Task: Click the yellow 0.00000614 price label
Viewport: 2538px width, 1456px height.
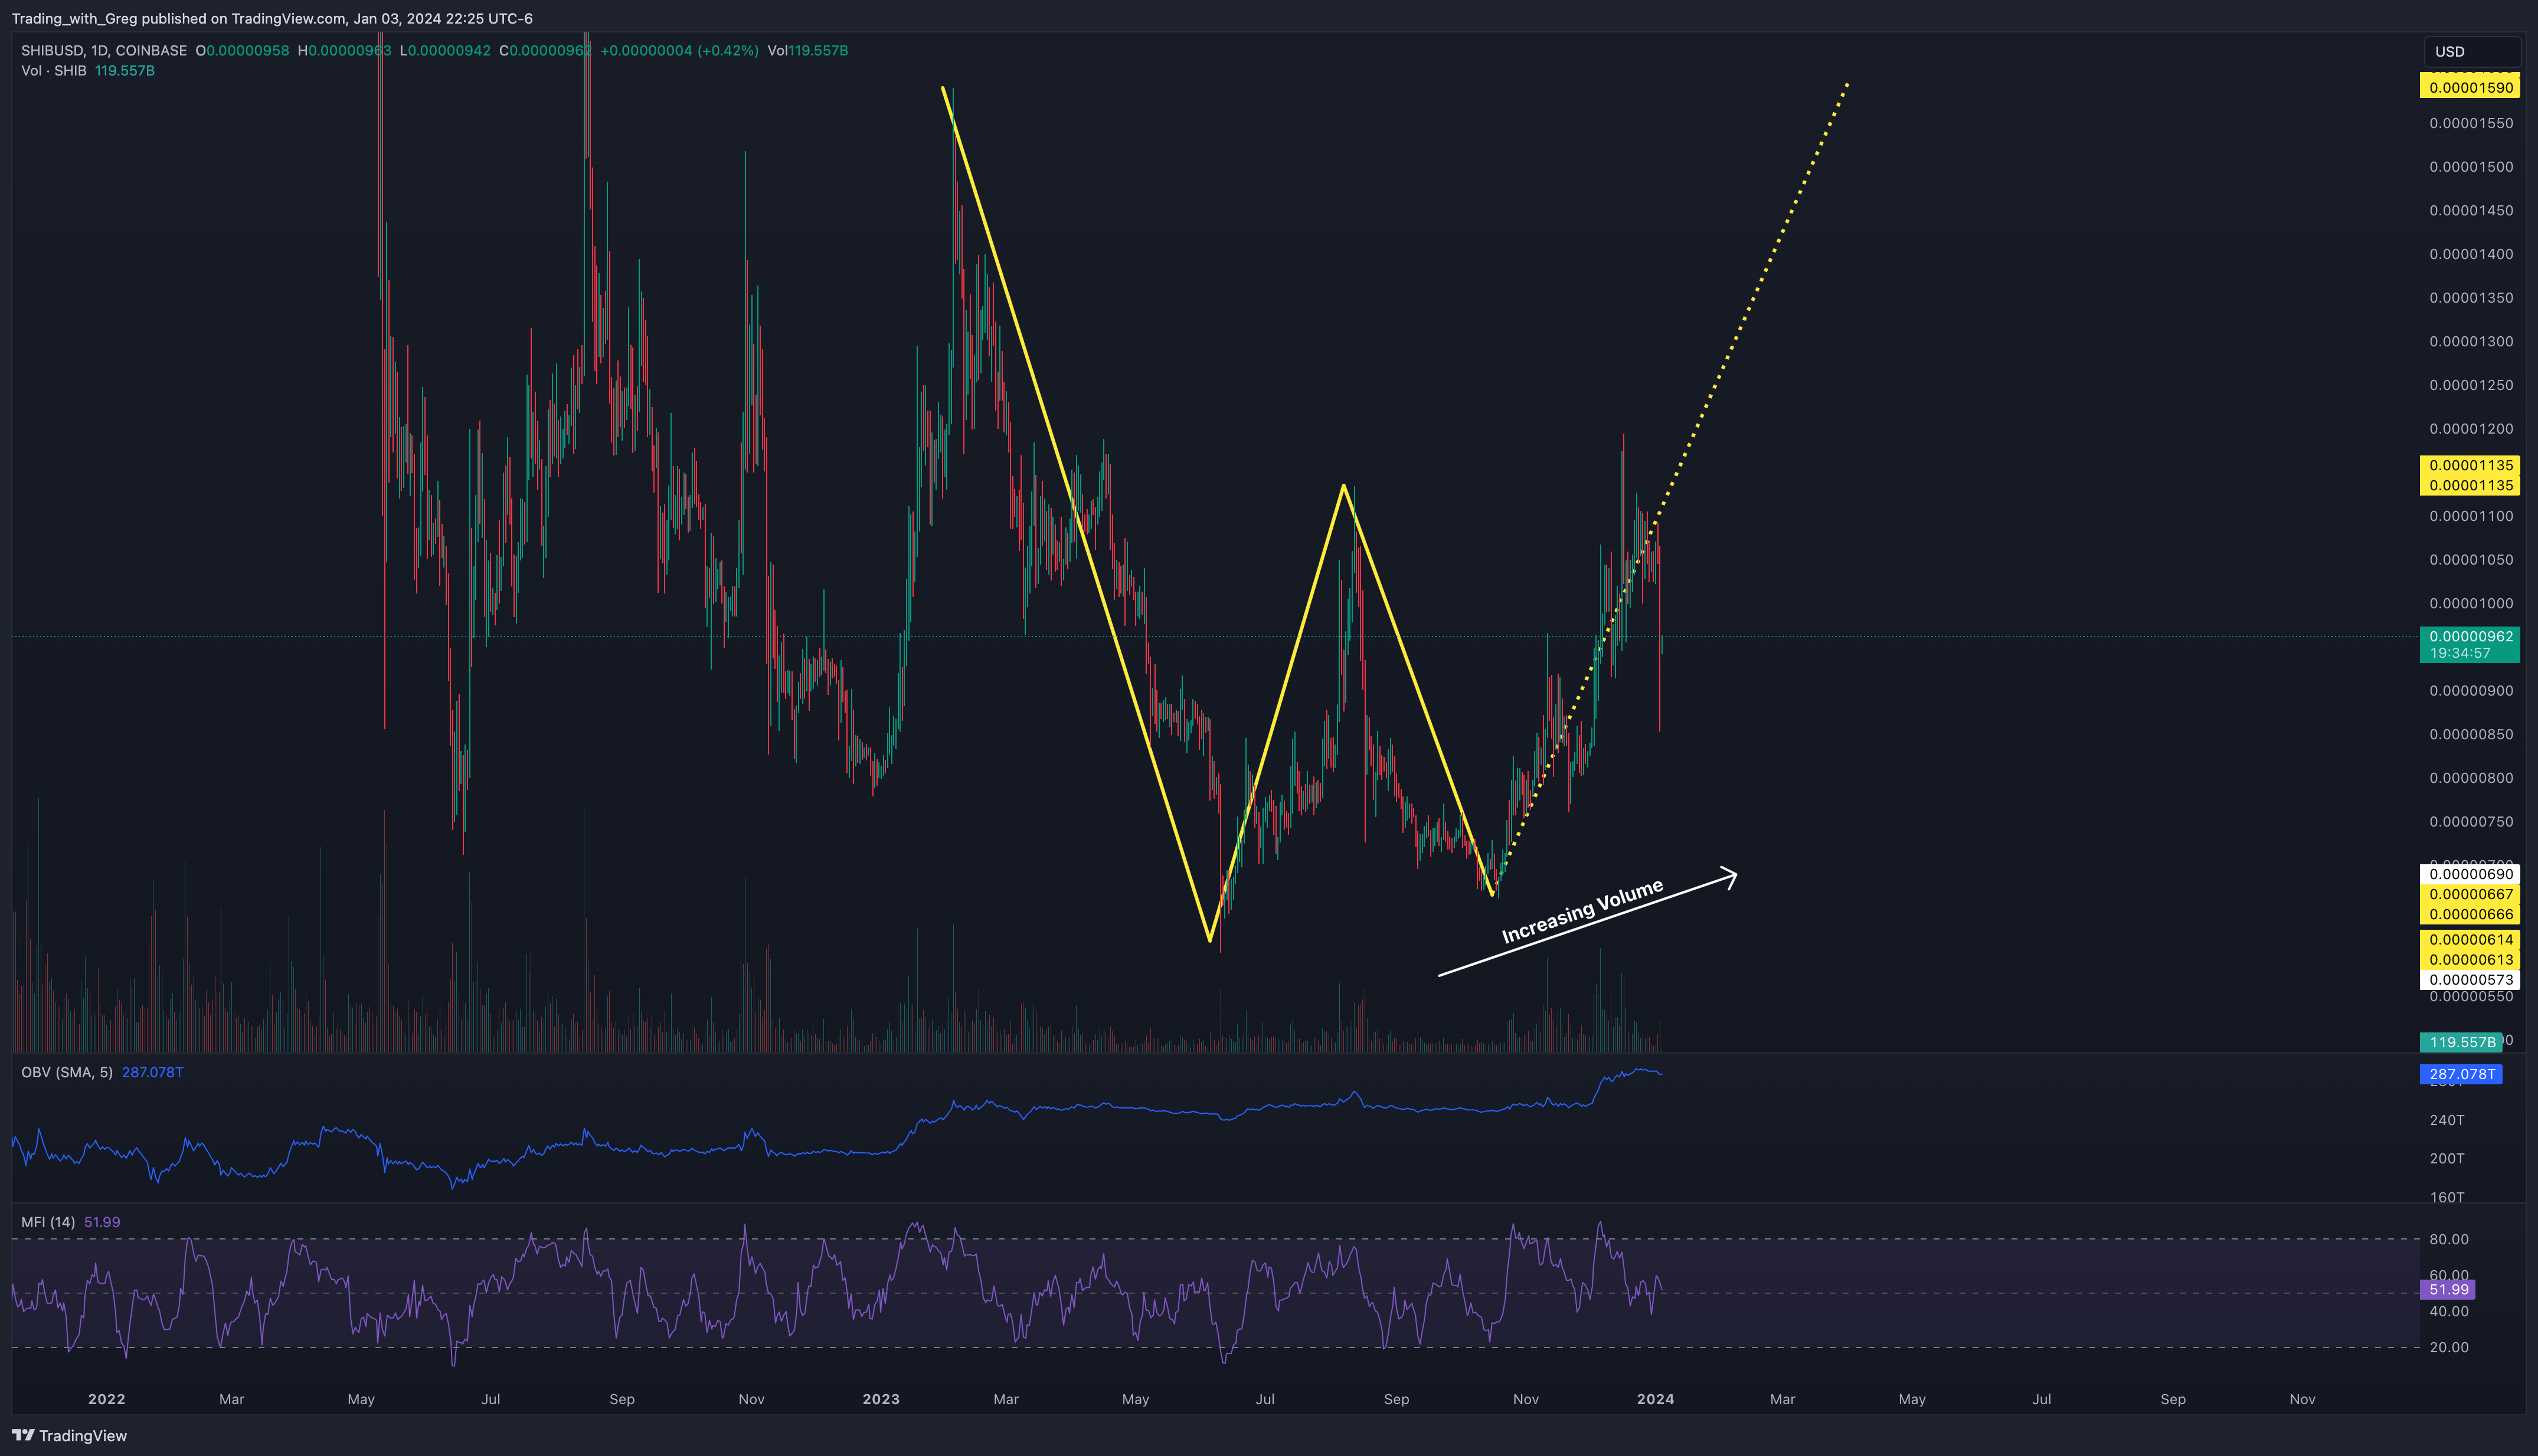Action: pos(2470,939)
